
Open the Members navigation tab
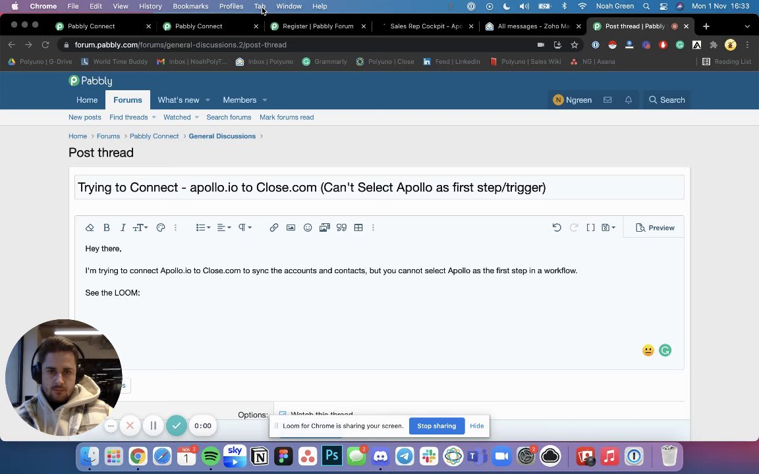(240, 99)
